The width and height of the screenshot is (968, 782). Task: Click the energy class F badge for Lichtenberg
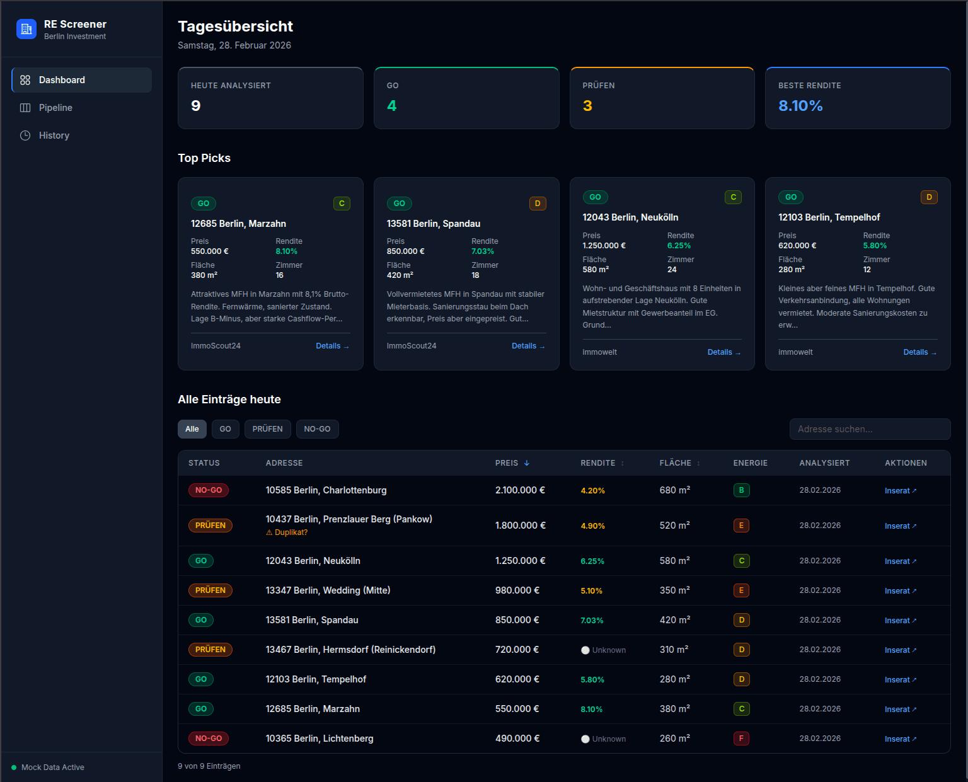pos(741,739)
